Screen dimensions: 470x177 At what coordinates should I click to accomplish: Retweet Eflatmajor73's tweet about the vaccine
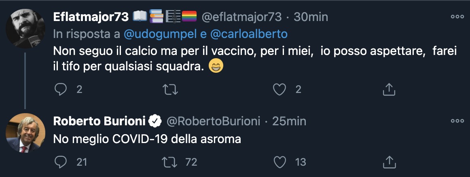point(170,89)
